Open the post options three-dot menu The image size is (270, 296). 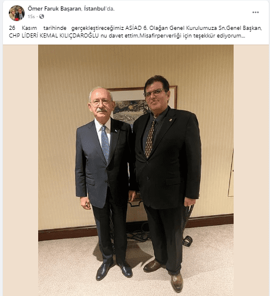(255, 12)
